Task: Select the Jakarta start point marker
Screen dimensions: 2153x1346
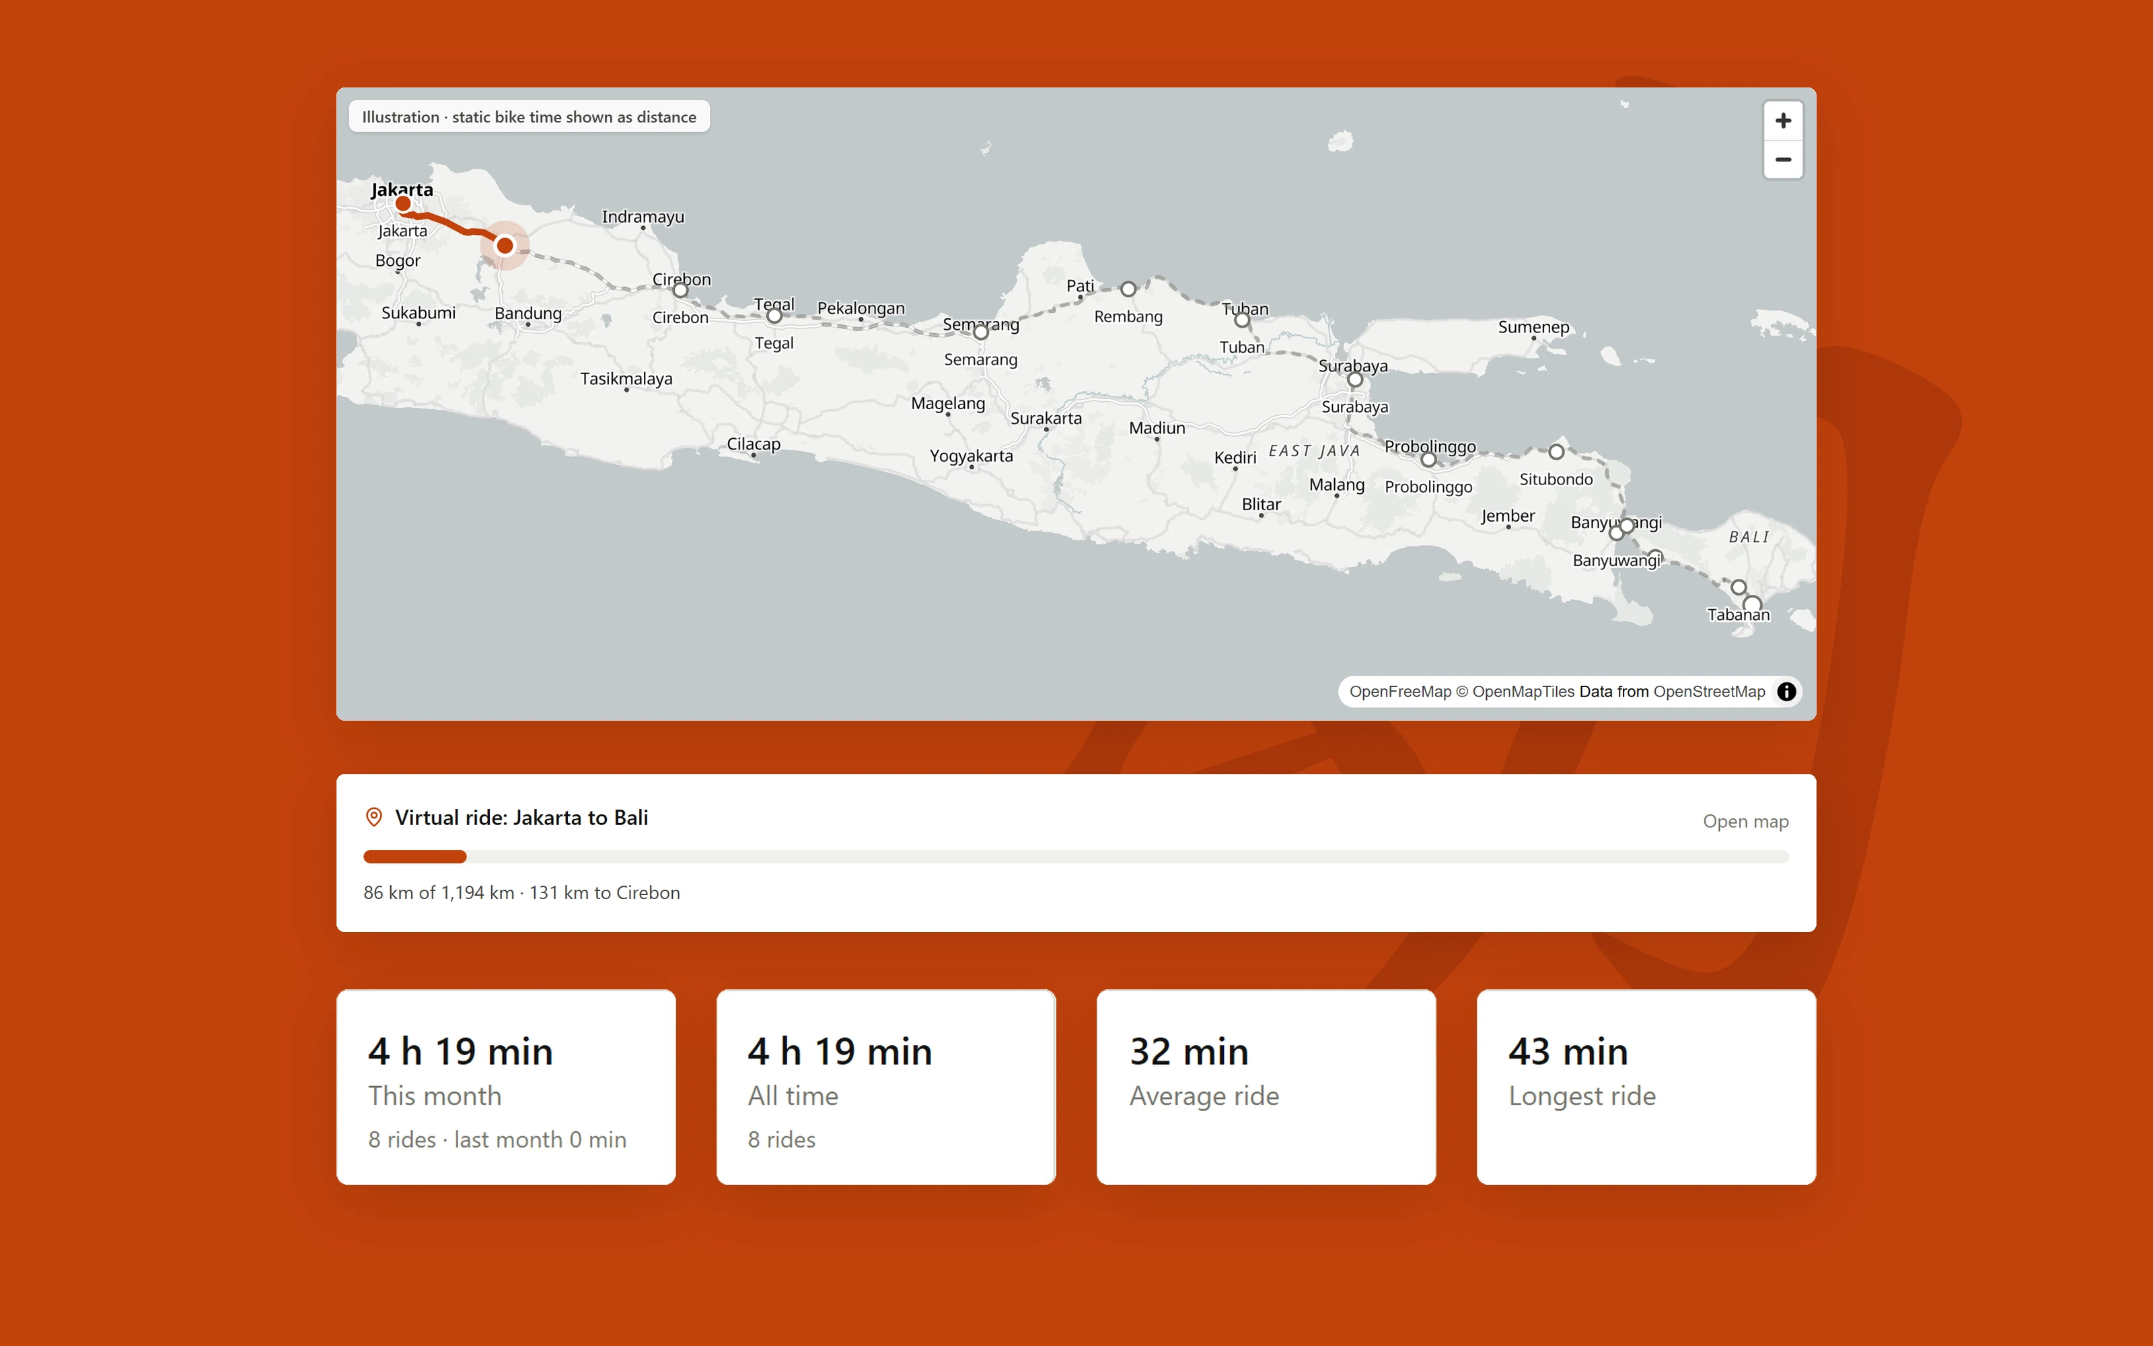Action: [x=403, y=204]
